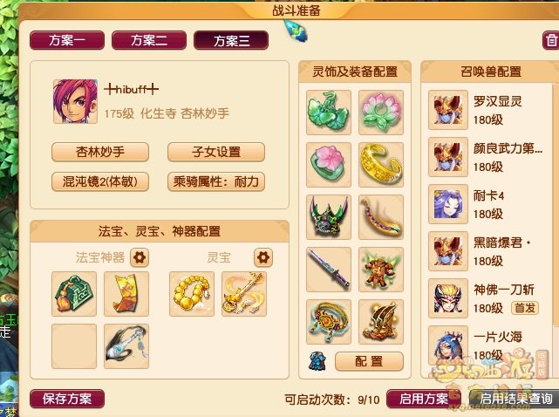Click the 保存方案 button
Viewport: 559px width, 417px height.
click(67, 399)
